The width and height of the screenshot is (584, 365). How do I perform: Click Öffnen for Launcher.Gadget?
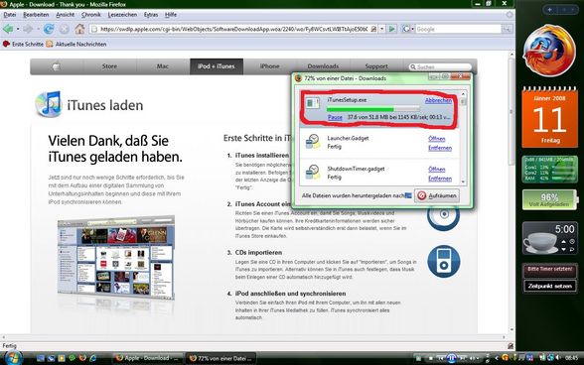(x=437, y=139)
